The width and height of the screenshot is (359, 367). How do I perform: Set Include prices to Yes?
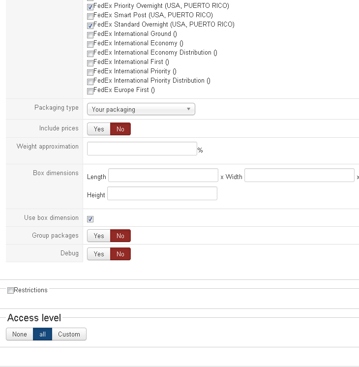(99, 129)
